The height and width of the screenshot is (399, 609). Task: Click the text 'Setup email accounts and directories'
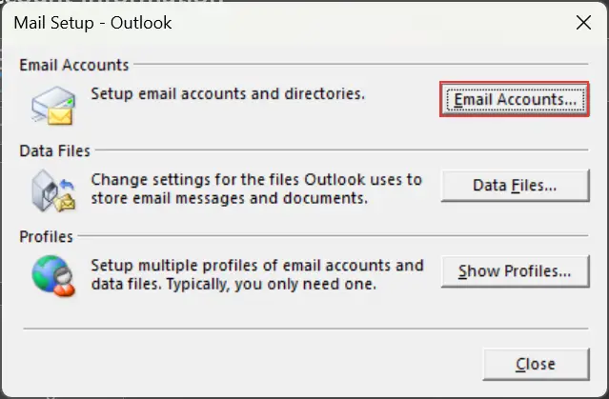pyautogui.click(x=227, y=94)
